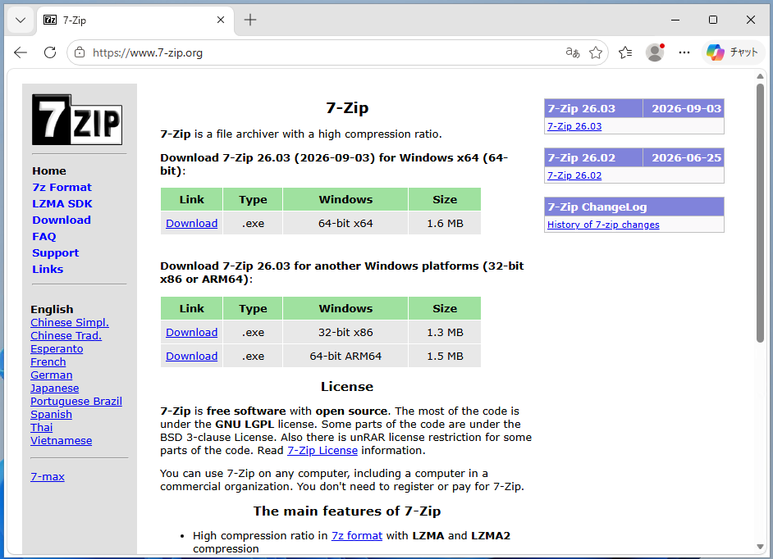
Task: Click the scrollbar down arrow
Action: point(760,548)
